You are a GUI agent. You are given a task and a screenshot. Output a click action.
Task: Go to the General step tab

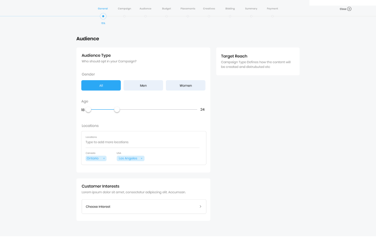pos(103,9)
